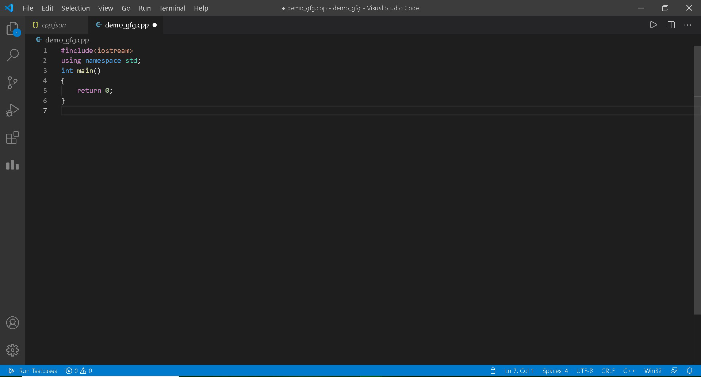
Task: Select language mode C++ in status bar
Action: pyautogui.click(x=629, y=371)
